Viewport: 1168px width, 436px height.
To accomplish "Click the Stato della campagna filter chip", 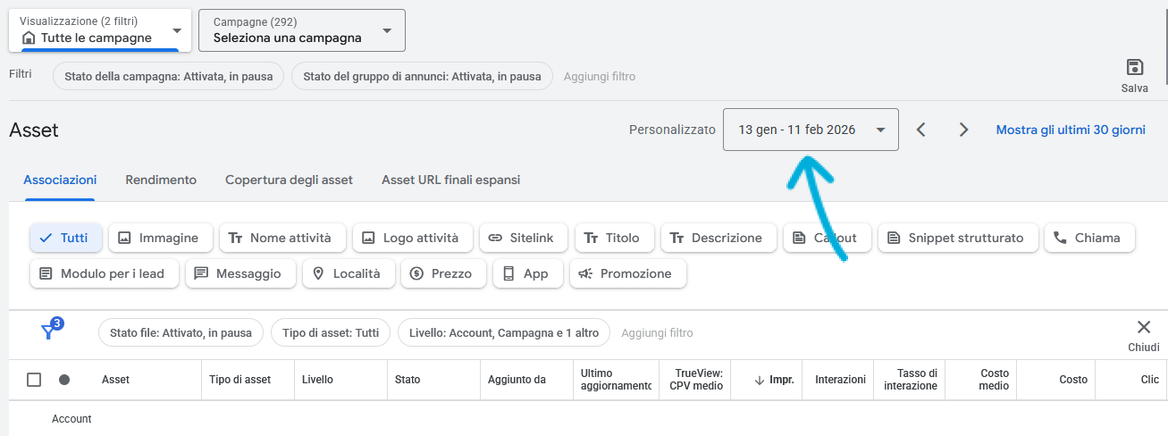I will coord(169,76).
